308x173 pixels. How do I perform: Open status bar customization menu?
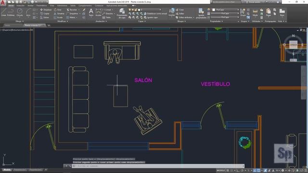coord(306,171)
